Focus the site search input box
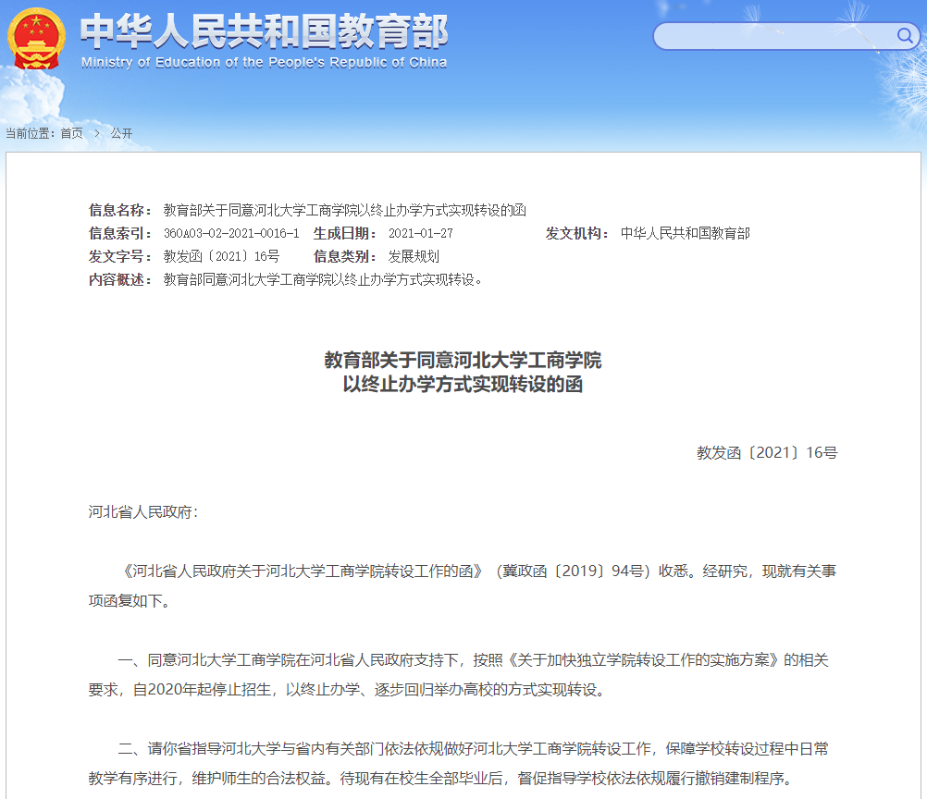 [x=772, y=36]
